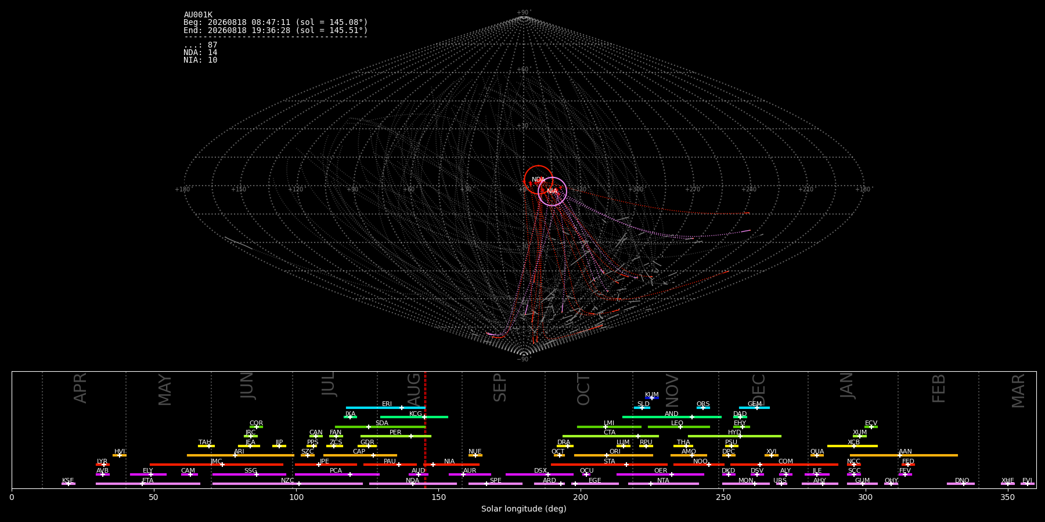
Task: Click the red NDA radiant circle
Action: (538, 180)
